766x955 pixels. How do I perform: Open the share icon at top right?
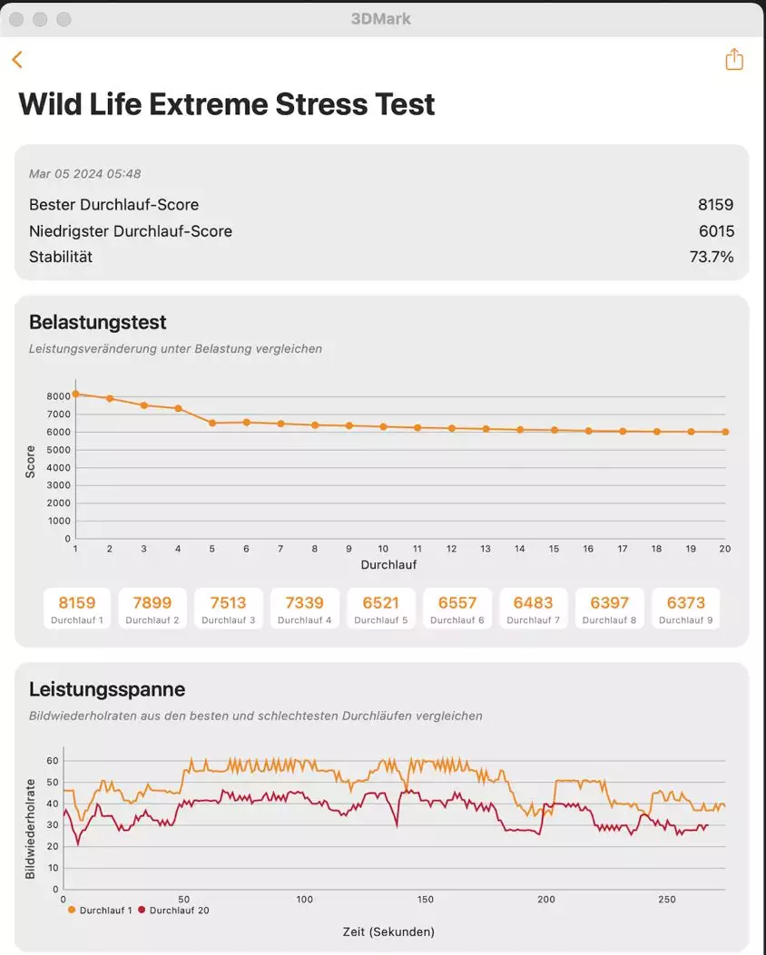pyautogui.click(x=733, y=60)
